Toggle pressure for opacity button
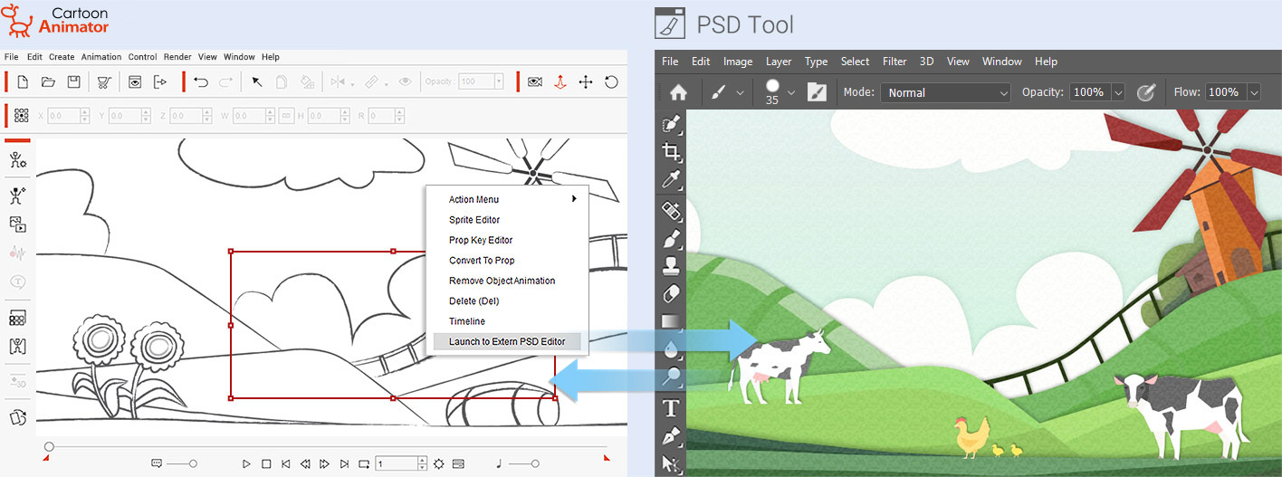Viewport: 1282px width, 477px height. pyautogui.click(x=1146, y=92)
